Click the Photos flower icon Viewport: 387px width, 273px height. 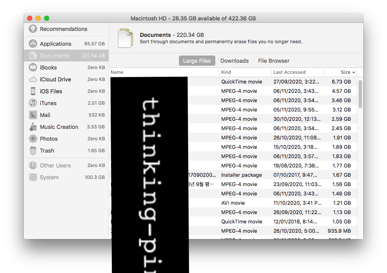[33, 139]
